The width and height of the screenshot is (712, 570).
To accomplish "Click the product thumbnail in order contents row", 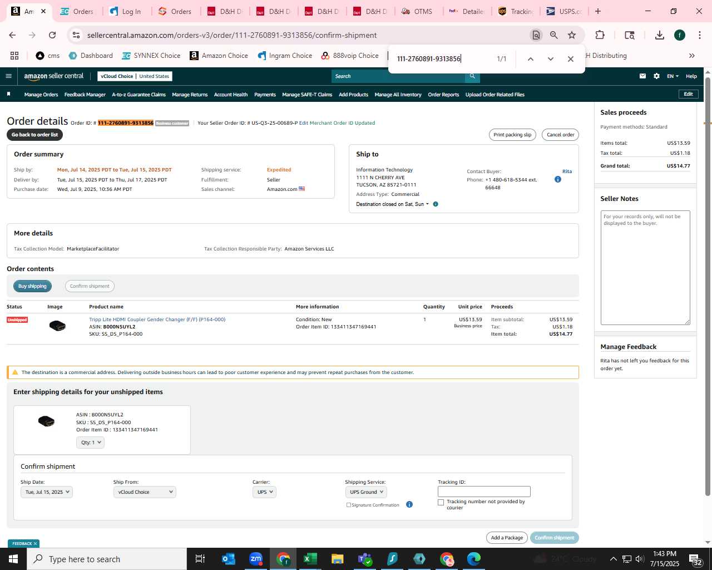I will 57,326.
